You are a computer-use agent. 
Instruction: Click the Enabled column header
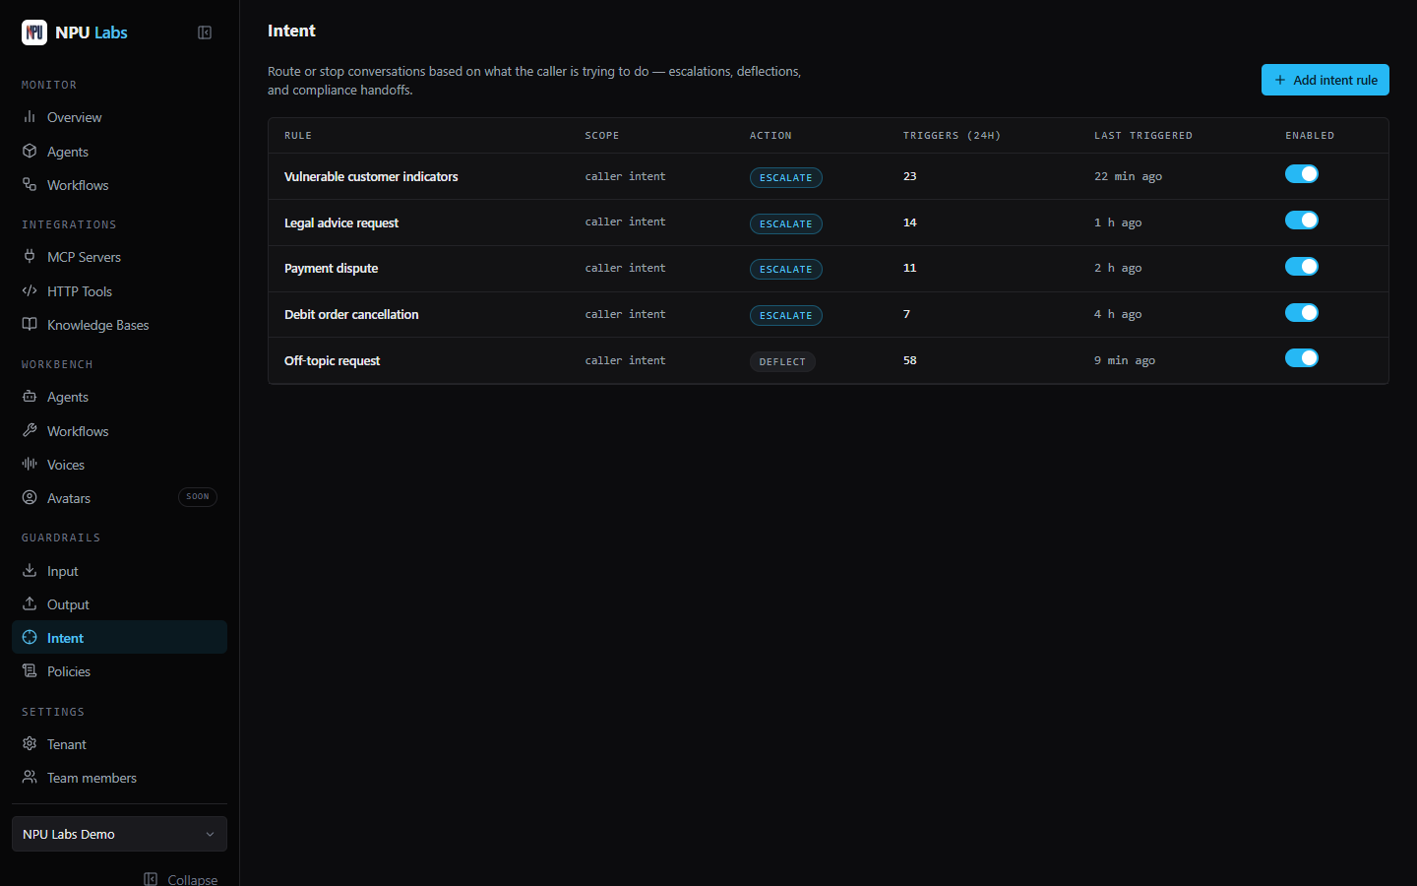click(1310, 136)
